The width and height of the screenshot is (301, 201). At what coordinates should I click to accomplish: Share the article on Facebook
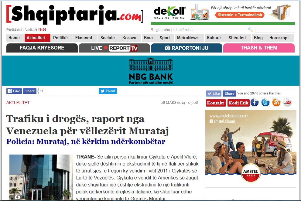pyautogui.click(x=30, y=91)
